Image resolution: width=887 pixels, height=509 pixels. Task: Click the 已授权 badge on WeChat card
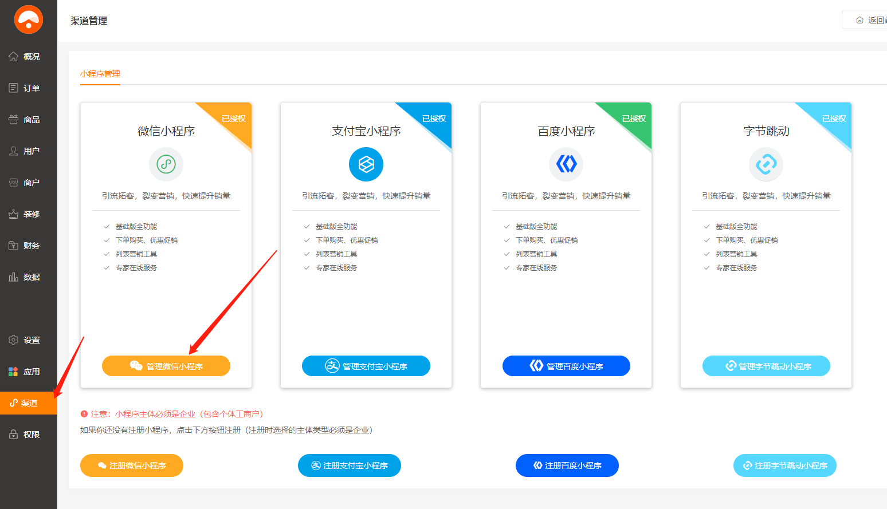(234, 119)
